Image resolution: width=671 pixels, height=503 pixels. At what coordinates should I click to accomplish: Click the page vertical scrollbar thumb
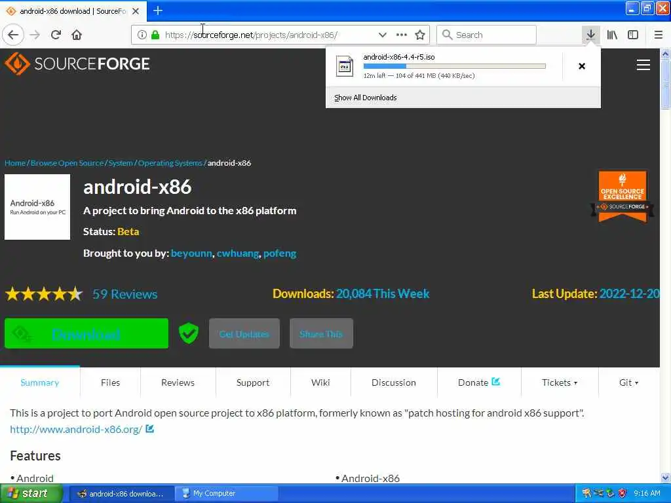[665, 84]
